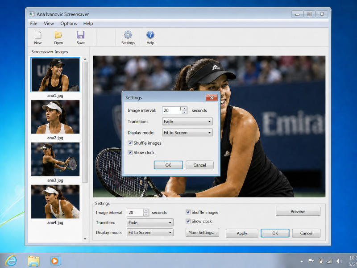Screen dimensions: 357x268
Task: Open the View menu
Action: click(x=49, y=24)
